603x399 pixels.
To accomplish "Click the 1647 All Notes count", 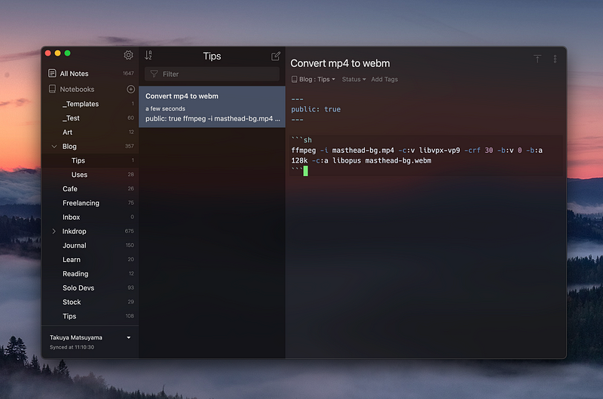I will pyautogui.click(x=128, y=73).
